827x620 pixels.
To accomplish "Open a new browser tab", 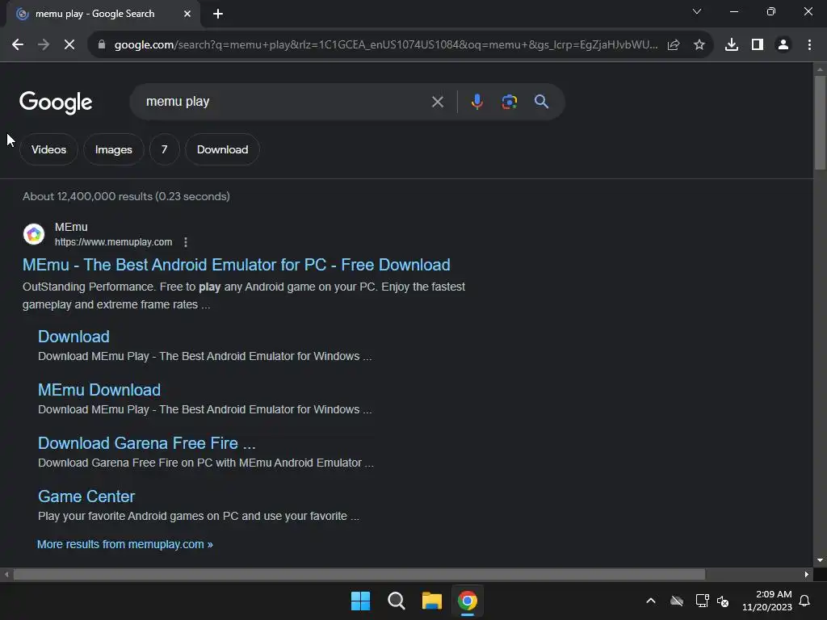I will 218,14.
